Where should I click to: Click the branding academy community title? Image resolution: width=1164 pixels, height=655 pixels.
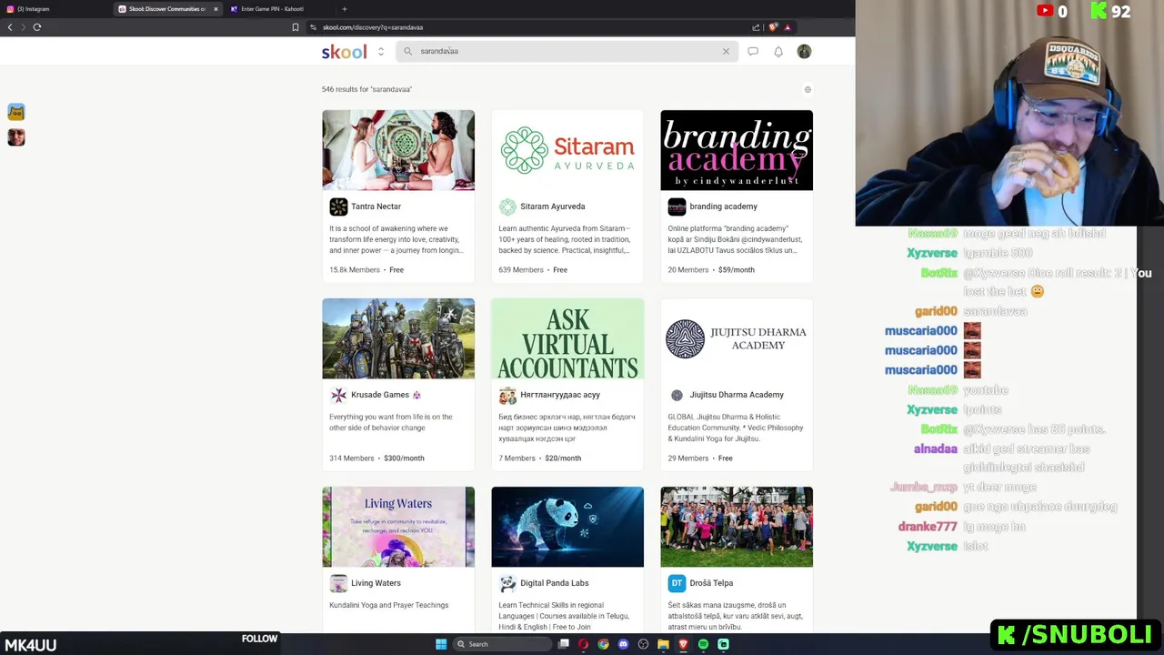click(724, 207)
